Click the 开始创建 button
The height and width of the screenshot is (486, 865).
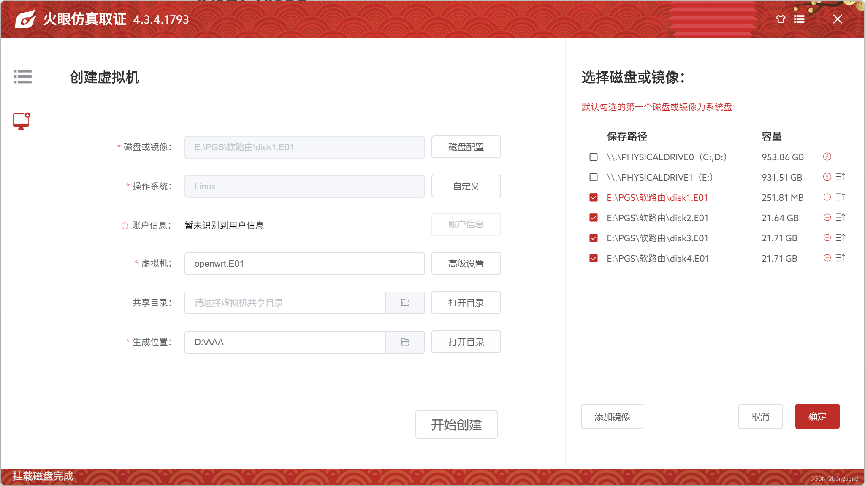click(456, 424)
